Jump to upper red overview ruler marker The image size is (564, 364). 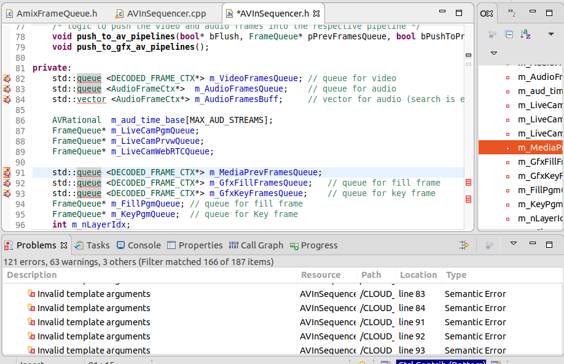click(468, 183)
